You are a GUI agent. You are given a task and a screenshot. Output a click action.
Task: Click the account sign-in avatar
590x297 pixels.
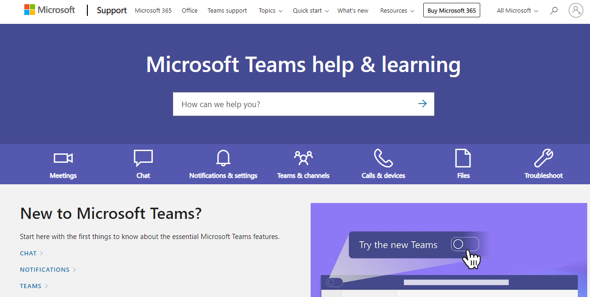pyautogui.click(x=576, y=10)
